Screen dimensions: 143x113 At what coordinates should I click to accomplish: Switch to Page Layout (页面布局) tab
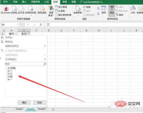coord(35,2)
